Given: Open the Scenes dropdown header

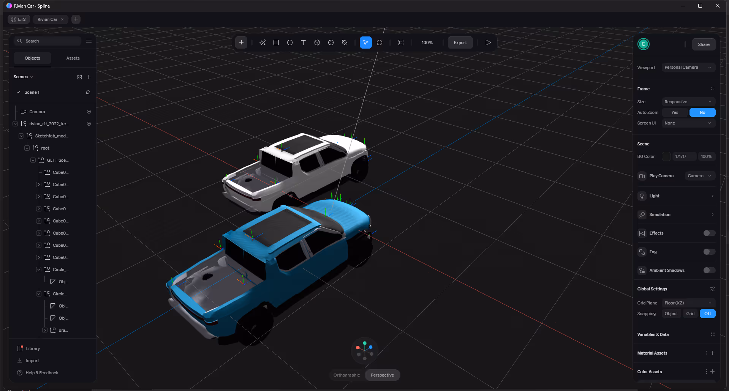Looking at the screenshot, I should [x=23, y=77].
